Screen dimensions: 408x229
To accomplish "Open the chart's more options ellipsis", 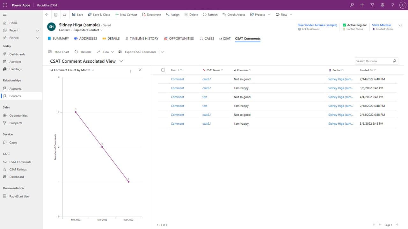I will [131, 72].
